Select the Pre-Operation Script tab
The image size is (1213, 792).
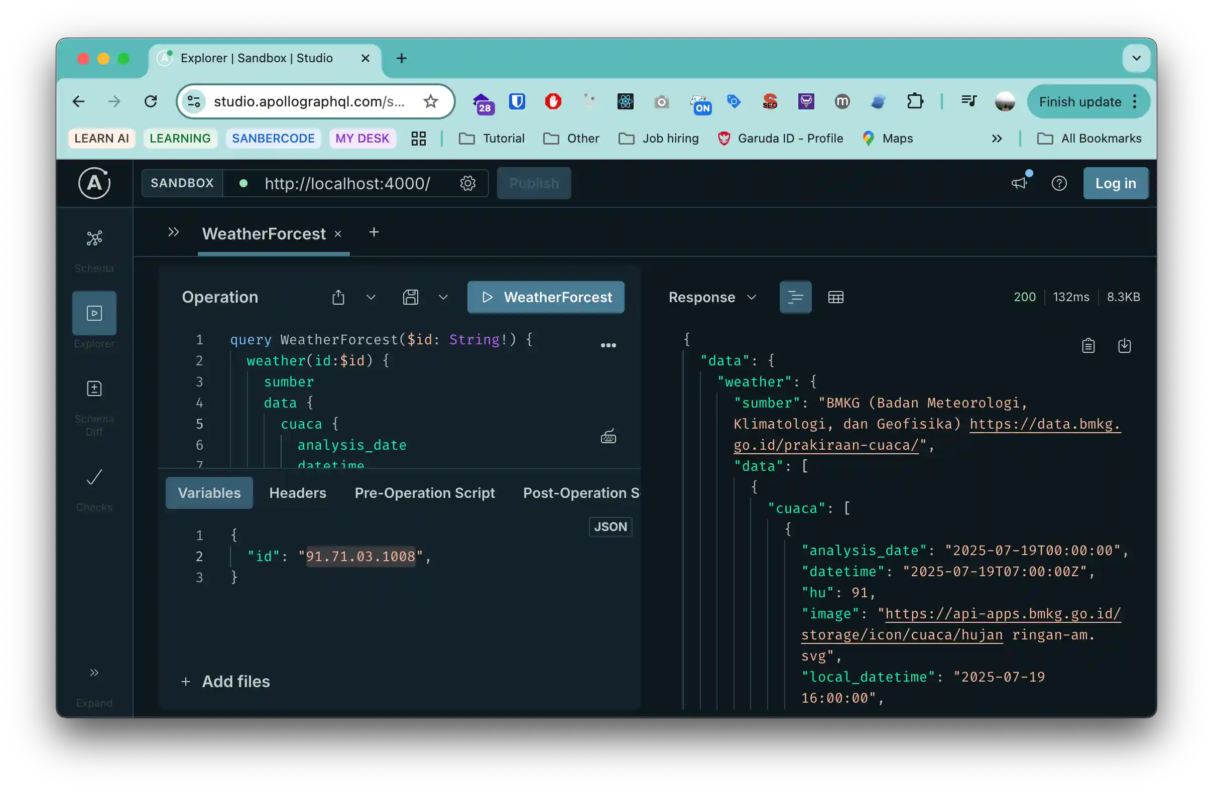coord(425,493)
